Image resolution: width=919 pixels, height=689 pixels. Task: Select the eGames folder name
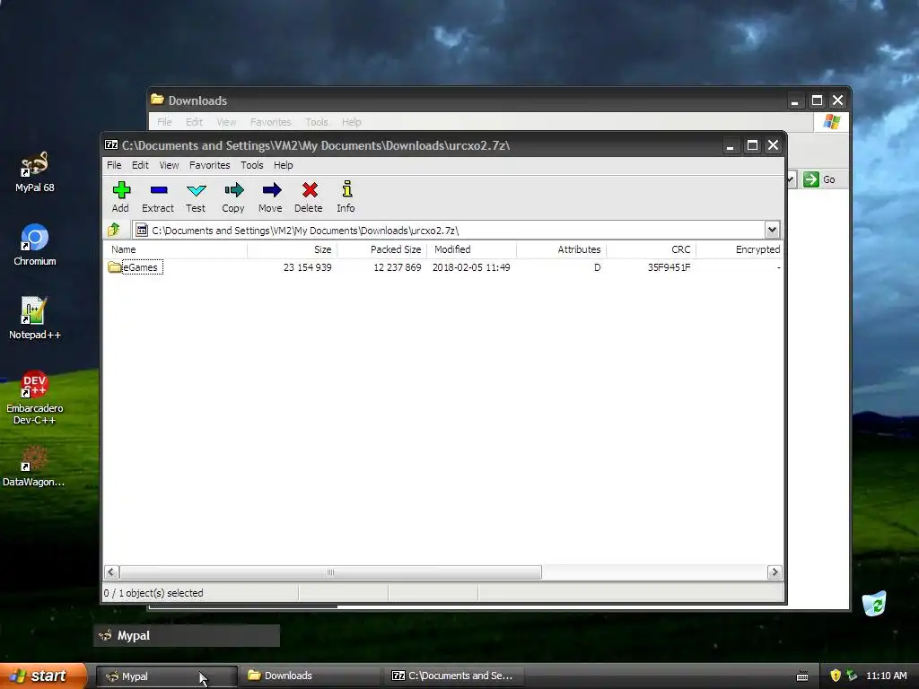click(141, 267)
